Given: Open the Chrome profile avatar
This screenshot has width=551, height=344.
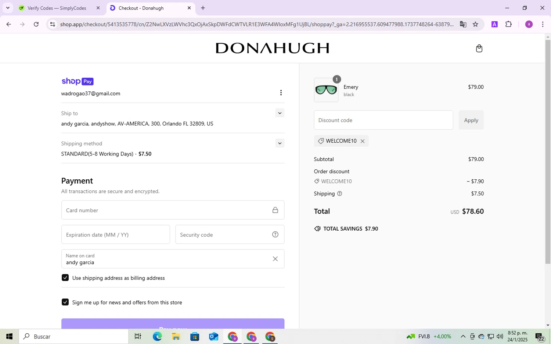Looking at the screenshot, I should (529, 25).
